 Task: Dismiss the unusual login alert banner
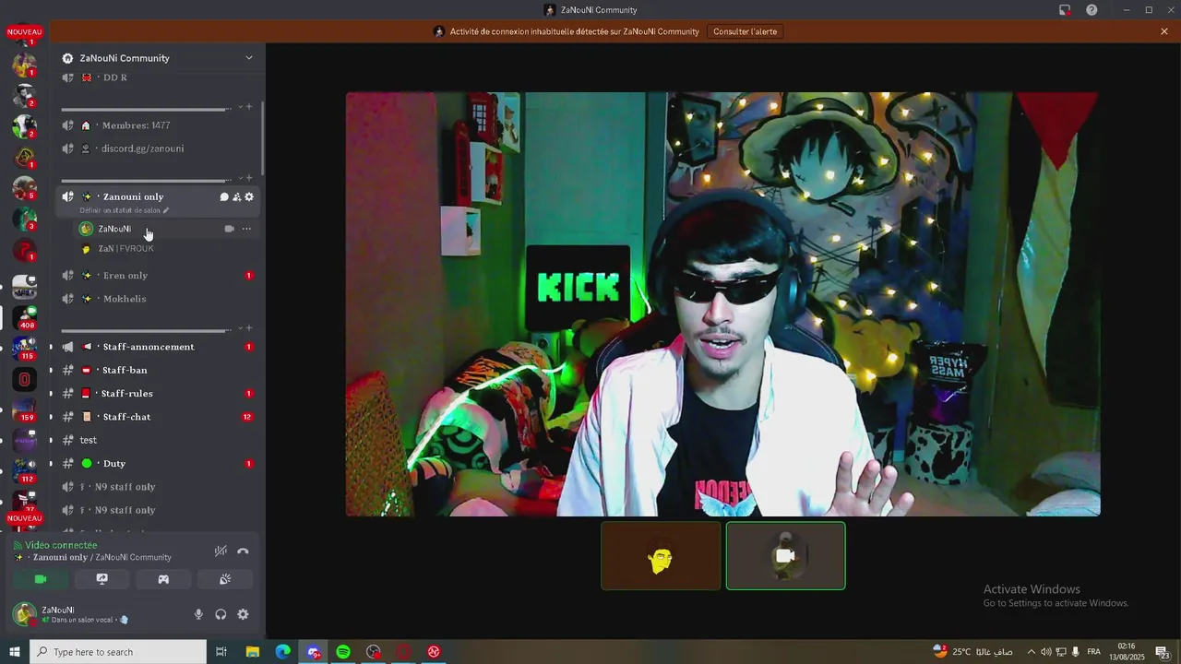point(1164,31)
